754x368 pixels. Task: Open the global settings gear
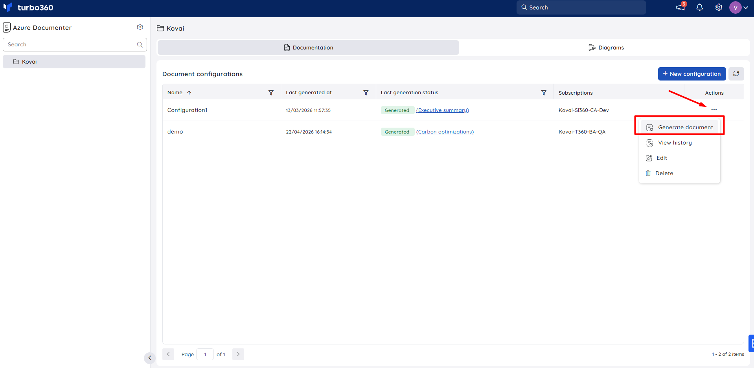719,7
